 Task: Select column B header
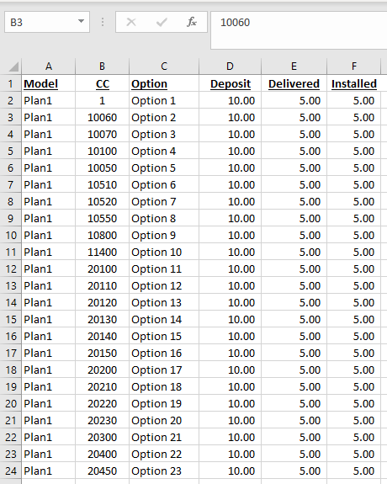click(x=102, y=66)
